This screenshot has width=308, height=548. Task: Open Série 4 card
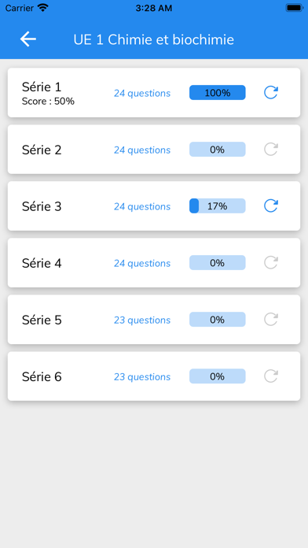point(154,262)
